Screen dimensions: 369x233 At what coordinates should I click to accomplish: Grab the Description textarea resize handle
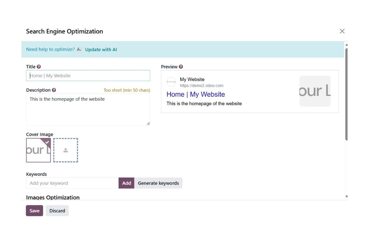[x=148, y=123]
